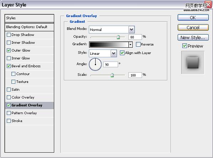Click the Scale value field showing 100

click(x=135, y=75)
